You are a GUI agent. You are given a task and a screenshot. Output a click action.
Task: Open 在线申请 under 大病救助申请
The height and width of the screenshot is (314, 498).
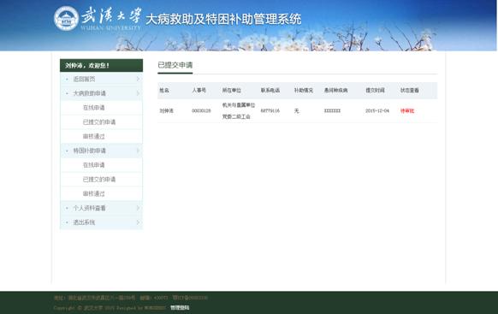pos(93,108)
